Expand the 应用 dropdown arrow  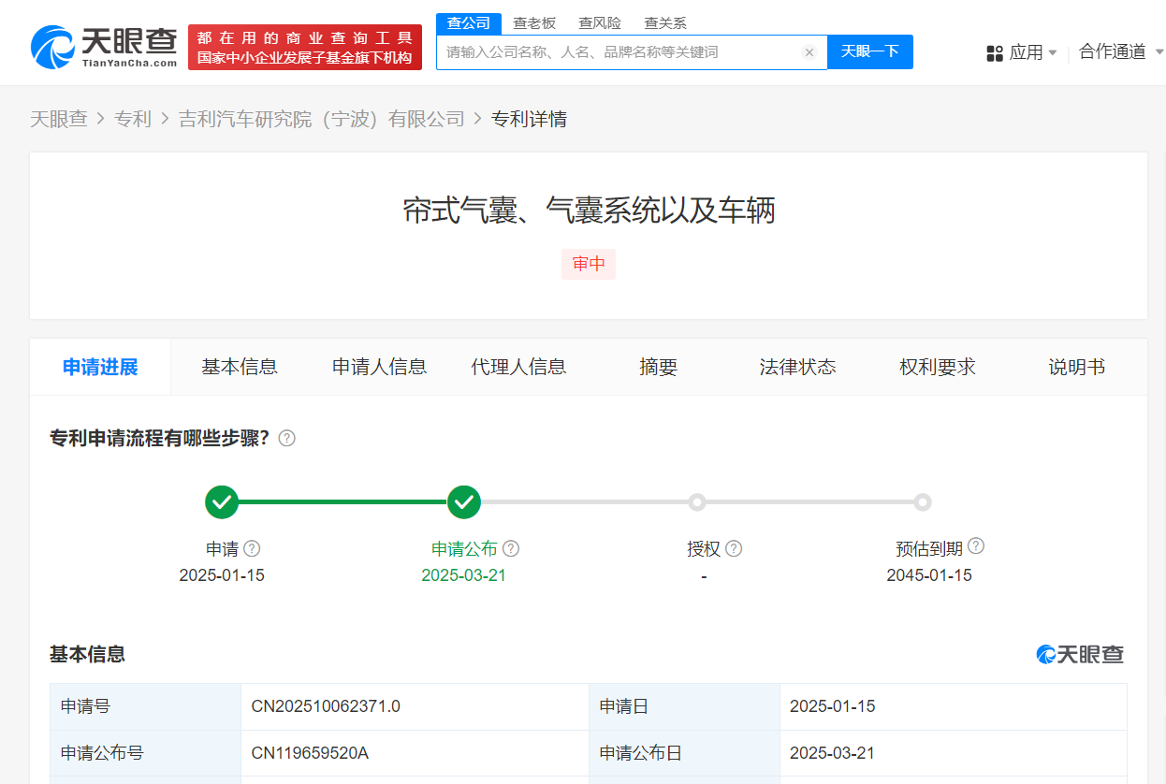pyautogui.click(x=1053, y=53)
